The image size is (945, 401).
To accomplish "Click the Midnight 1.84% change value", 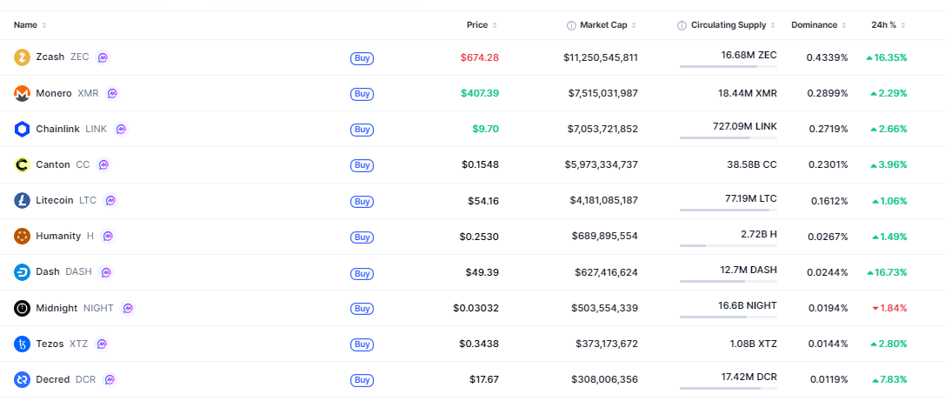I will [x=889, y=308].
